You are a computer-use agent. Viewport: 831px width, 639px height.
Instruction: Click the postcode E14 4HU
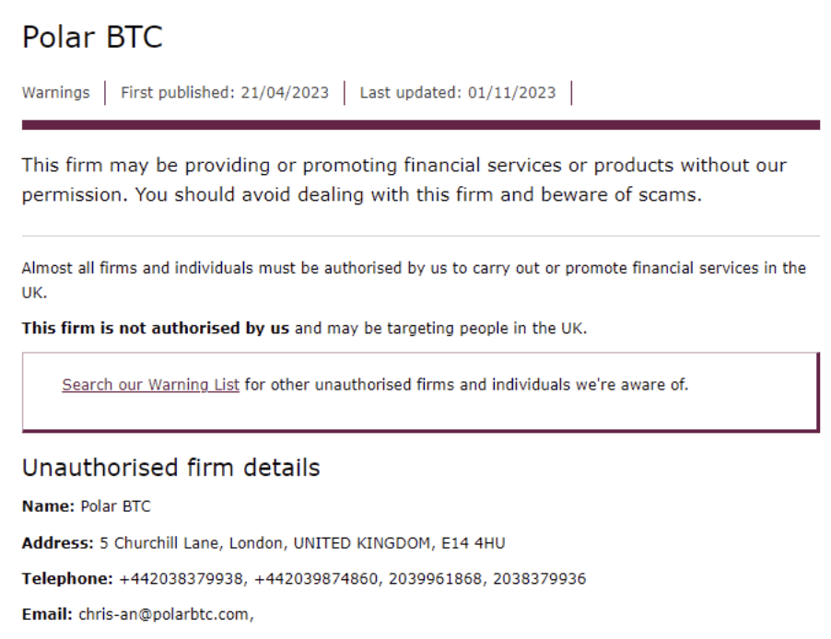point(474,543)
